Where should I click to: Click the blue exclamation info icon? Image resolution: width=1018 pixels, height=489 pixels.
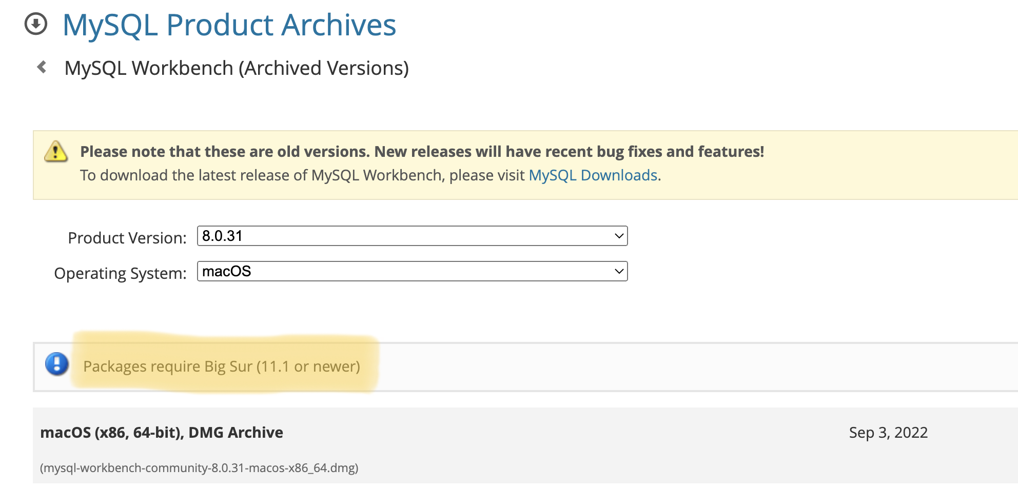(57, 364)
